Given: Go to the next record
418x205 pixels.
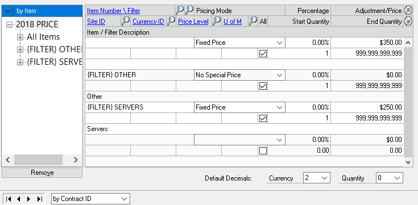Looking at the screenshot, I should point(29,199).
